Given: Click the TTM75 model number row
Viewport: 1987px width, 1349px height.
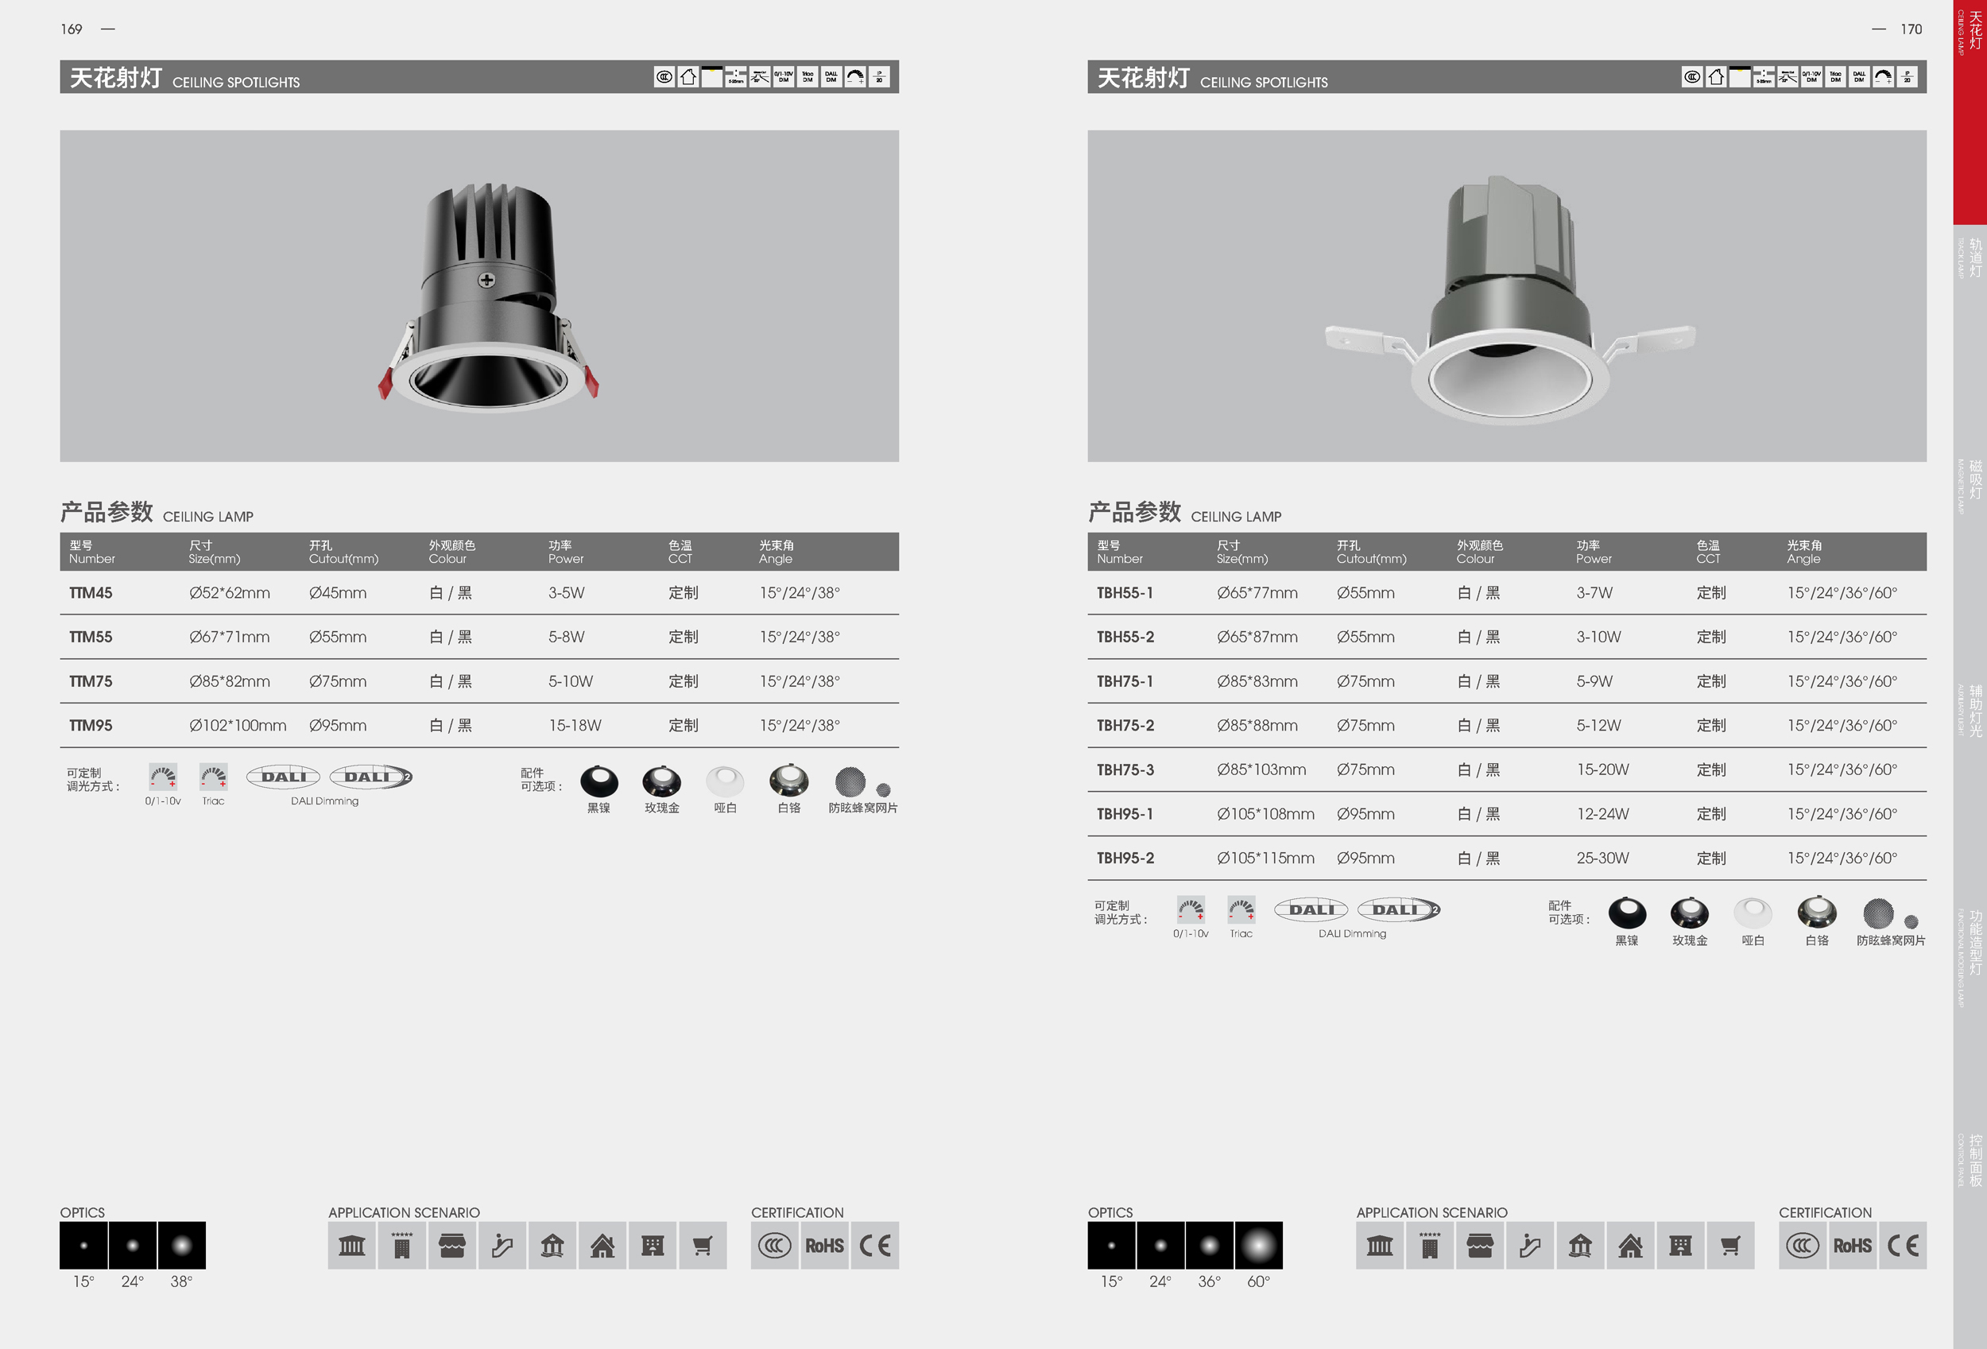Looking at the screenshot, I should click(x=91, y=681).
